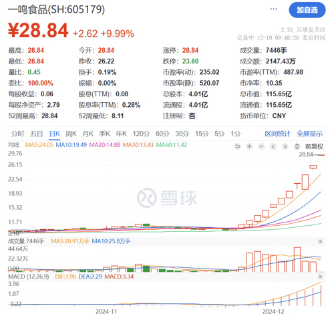Click the 市盈率(TTM) value 487.98
Screen dimensions: 334x316
293,72
